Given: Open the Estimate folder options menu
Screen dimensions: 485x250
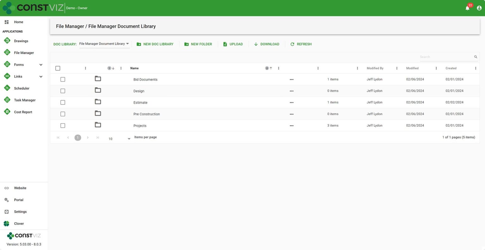Looking at the screenshot, I should pyautogui.click(x=291, y=102).
